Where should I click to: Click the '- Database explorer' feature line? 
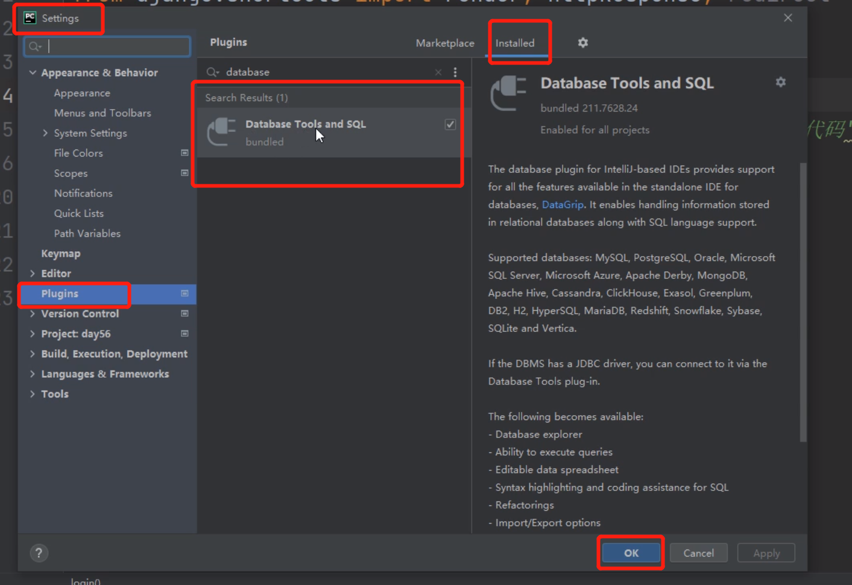click(535, 434)
